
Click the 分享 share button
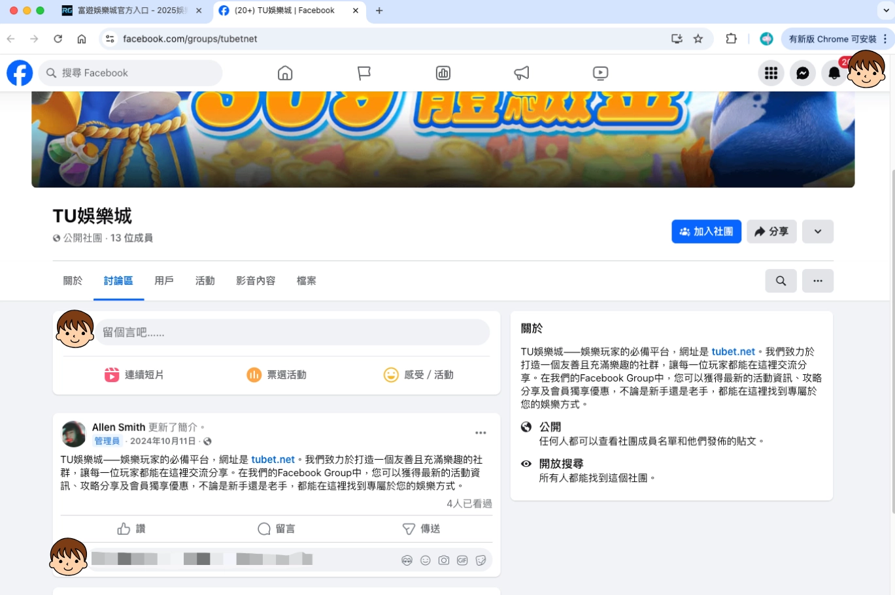click(x=771, y=231)
